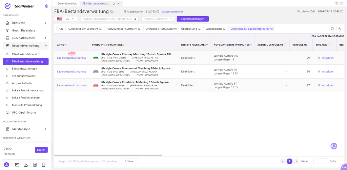Click the search magnifier icon
This screenshot has width=347, height=170.
point(135,19)
